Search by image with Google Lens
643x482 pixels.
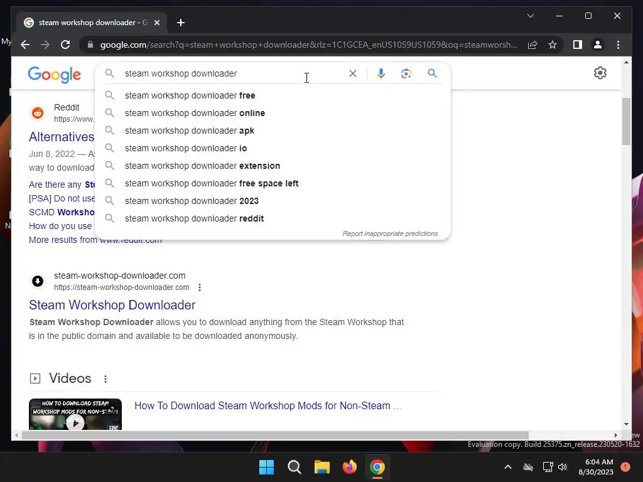click(x=406, y=73)
